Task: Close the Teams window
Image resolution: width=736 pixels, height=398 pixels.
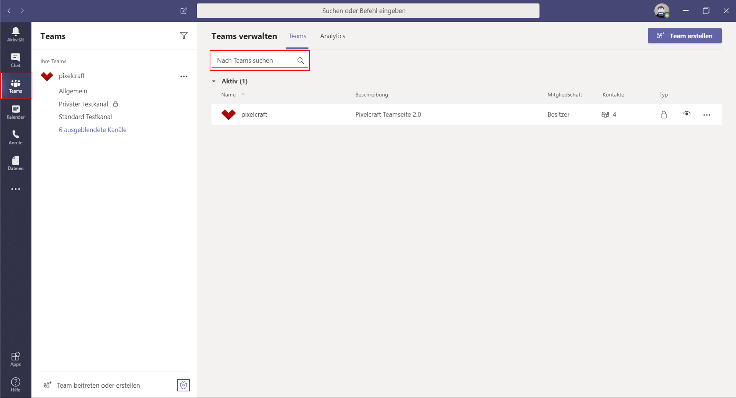Action: tap(726, 11)
